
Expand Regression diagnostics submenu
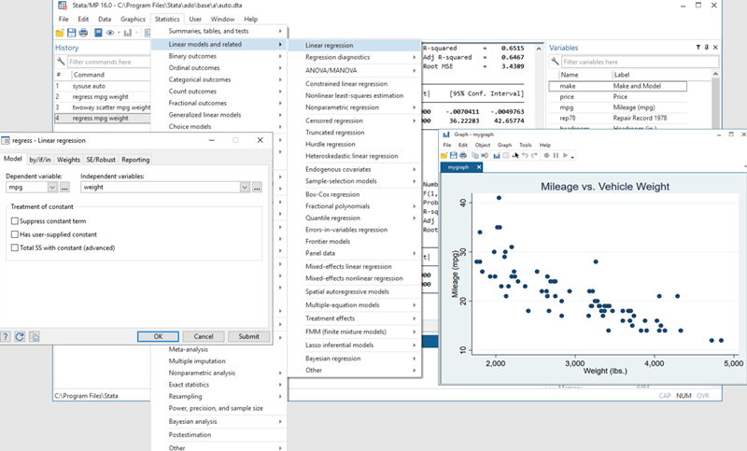(x=355, y=57)
